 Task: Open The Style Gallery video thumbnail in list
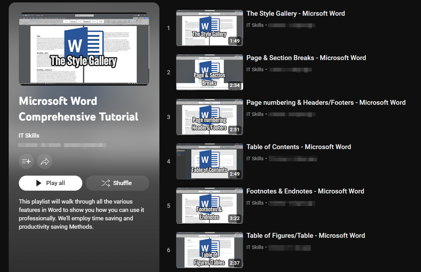209,28
